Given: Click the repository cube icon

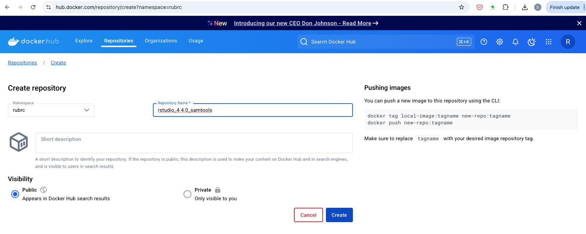Looking at the screenshot, I should click(x=19, y=142).
